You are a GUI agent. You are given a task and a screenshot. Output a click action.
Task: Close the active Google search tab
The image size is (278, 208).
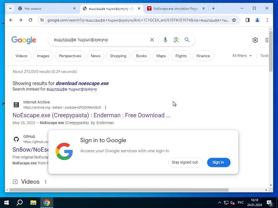point(139,8)
